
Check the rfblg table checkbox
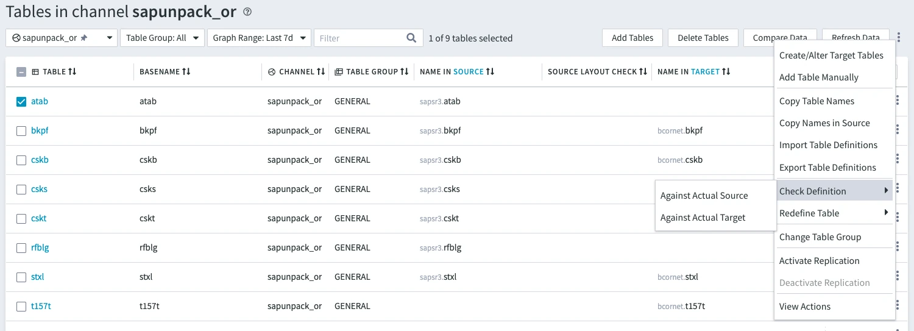coord(21,247)
